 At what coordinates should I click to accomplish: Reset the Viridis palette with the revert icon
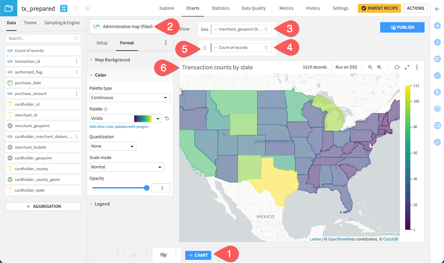click(166, 118)
